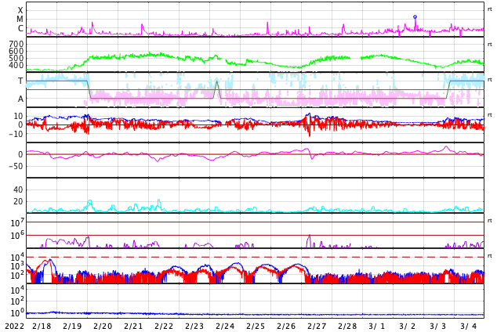Image resolution: width=497 pixels, height=332 pixels.
Task: Click the 2/21 date tick label
Action: coord(133,326)
